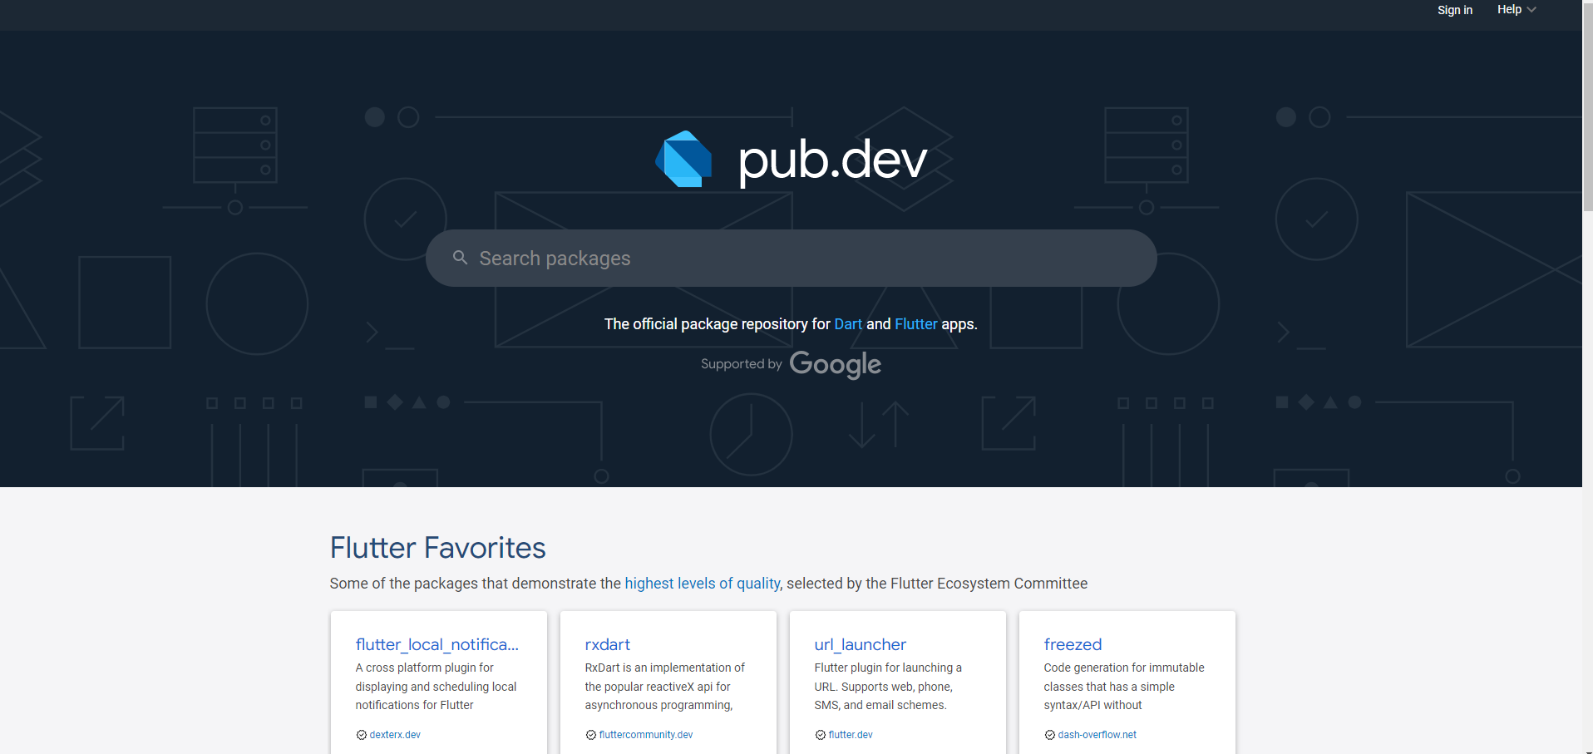Click the search magnifier icon
1593x754 pixels.
click(x=460, y=258)
